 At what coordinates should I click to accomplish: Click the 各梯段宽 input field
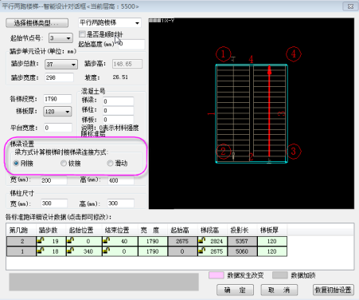(x=57, y=99)
